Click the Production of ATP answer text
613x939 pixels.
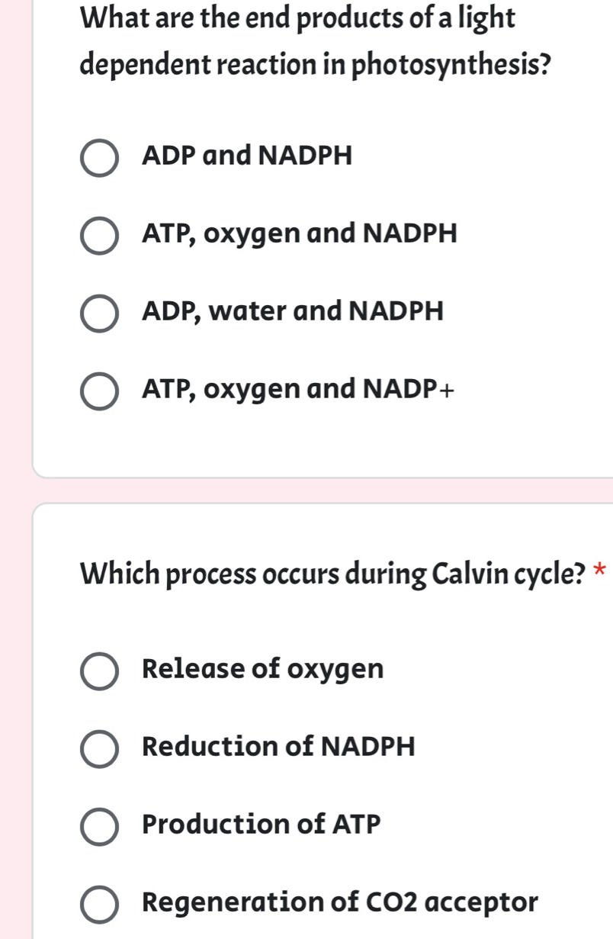coord(261,825)
